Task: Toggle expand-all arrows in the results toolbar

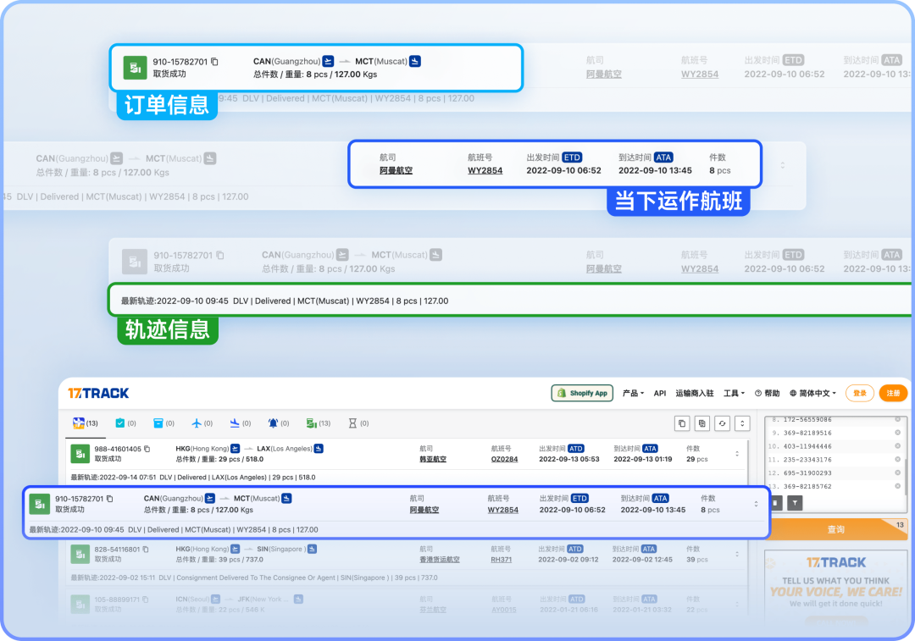Action: click(742, 423)
